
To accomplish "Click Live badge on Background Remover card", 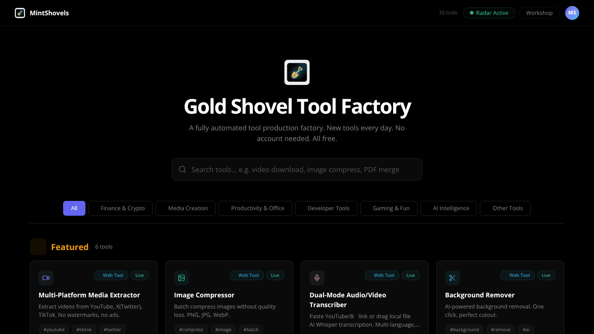I will (546, 276).
